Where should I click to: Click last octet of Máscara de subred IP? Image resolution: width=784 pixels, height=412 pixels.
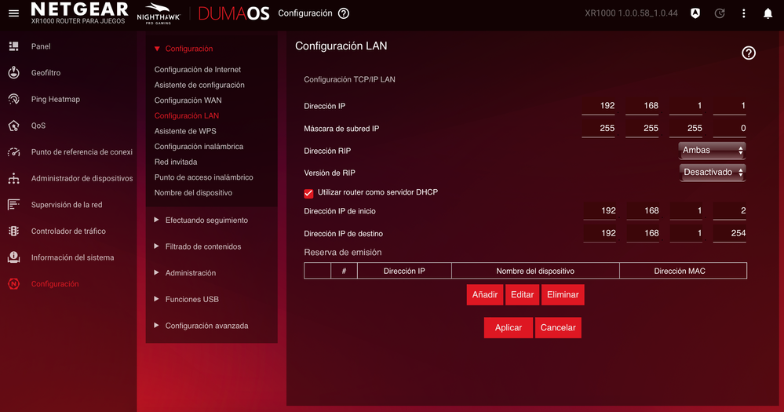point(730,129)
